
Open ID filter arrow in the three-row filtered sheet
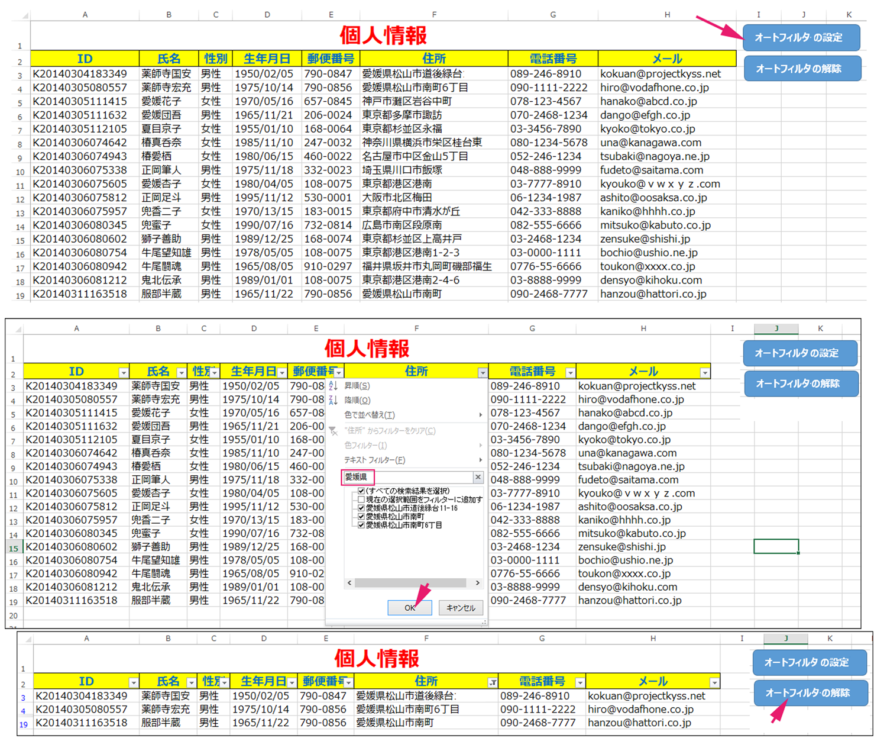(x=133, y=683)
